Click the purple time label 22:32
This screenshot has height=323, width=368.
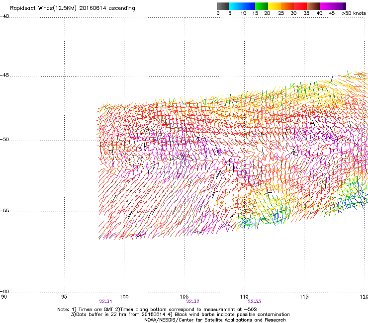point(192,302)
